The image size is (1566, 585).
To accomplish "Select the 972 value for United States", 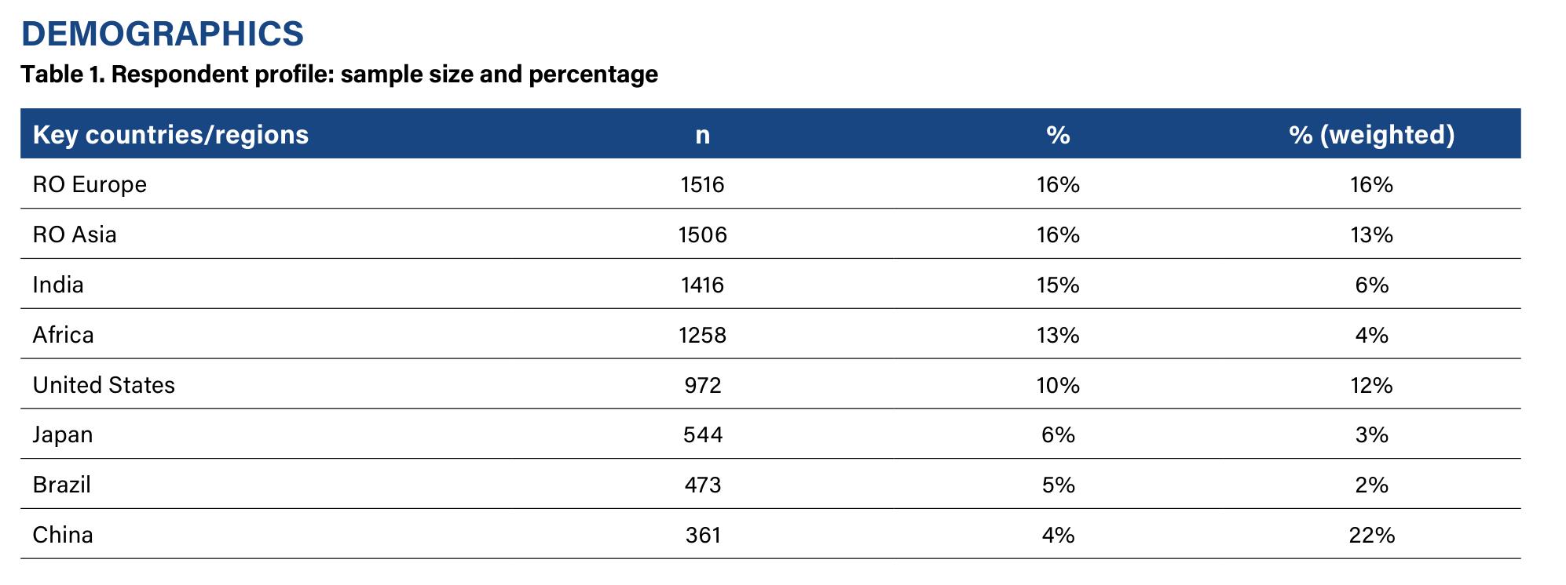I will point(703,385).
